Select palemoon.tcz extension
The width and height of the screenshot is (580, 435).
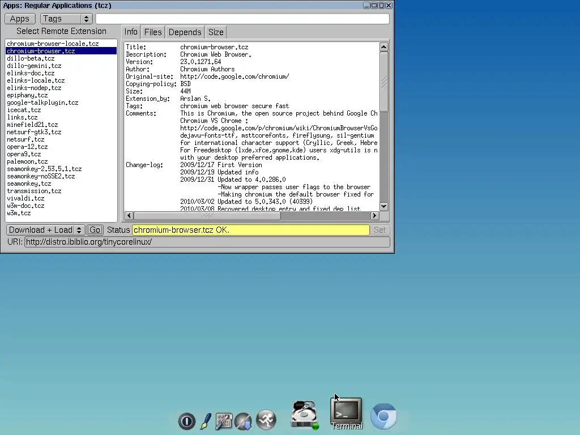coord(61,161)
